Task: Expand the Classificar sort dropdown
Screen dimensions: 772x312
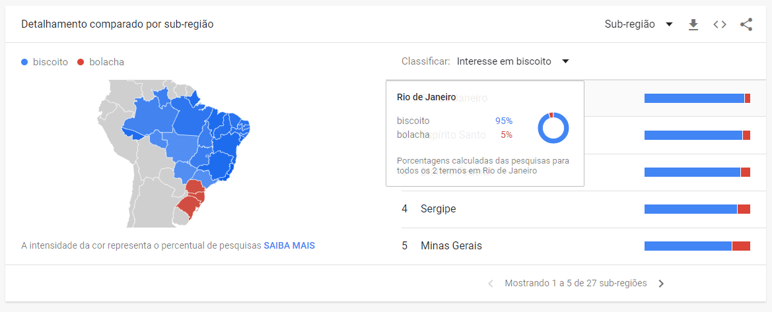Action: [512, 61]
